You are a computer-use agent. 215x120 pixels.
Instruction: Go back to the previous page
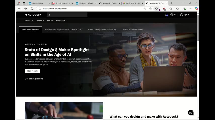[19, 9]
